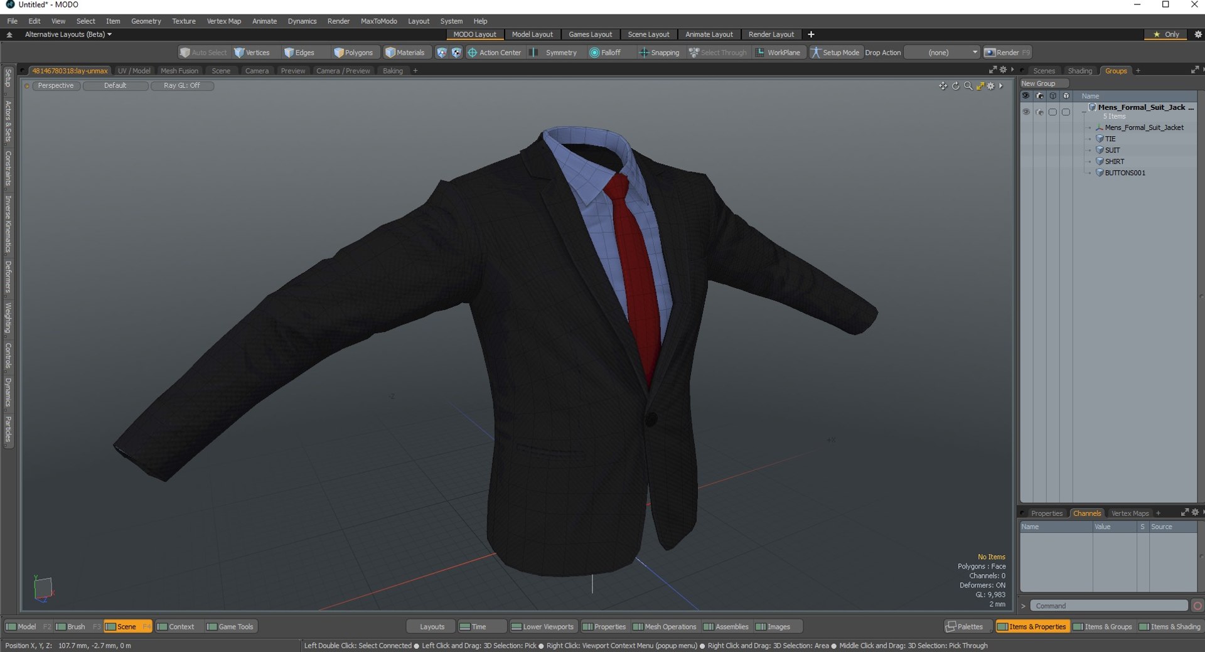Open the Geometry menu
Image resolution: width=1205 pixels, height=652 pixels.
tap(146, 21)
